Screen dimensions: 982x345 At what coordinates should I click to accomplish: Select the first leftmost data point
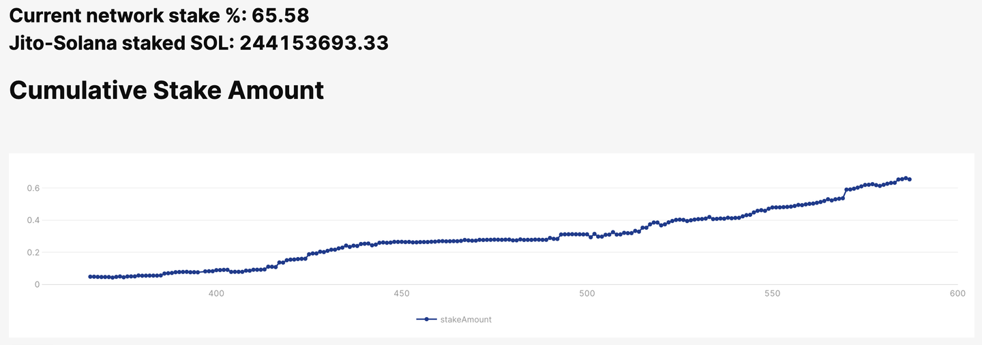click(90, 277)
